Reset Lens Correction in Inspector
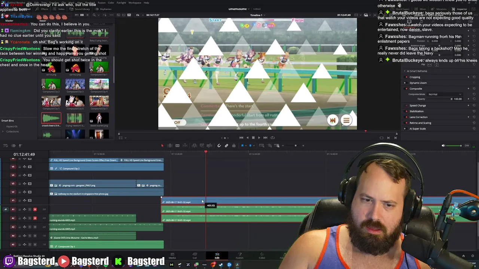 474,117
